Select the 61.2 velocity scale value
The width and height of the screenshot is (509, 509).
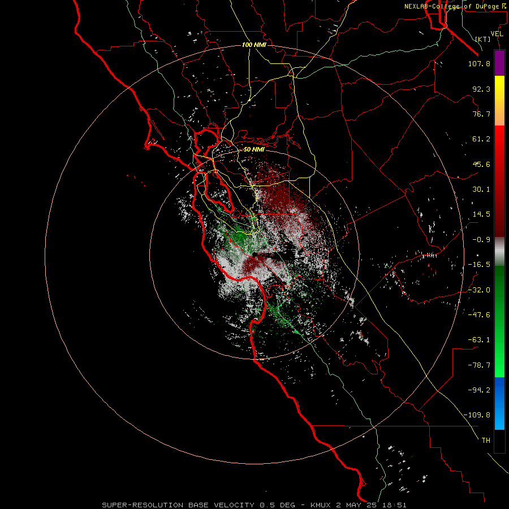[x=481, y=139]
